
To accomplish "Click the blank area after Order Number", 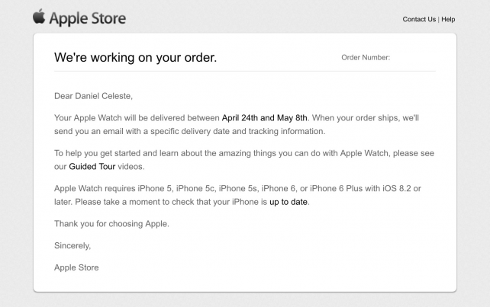I will 413,57.
